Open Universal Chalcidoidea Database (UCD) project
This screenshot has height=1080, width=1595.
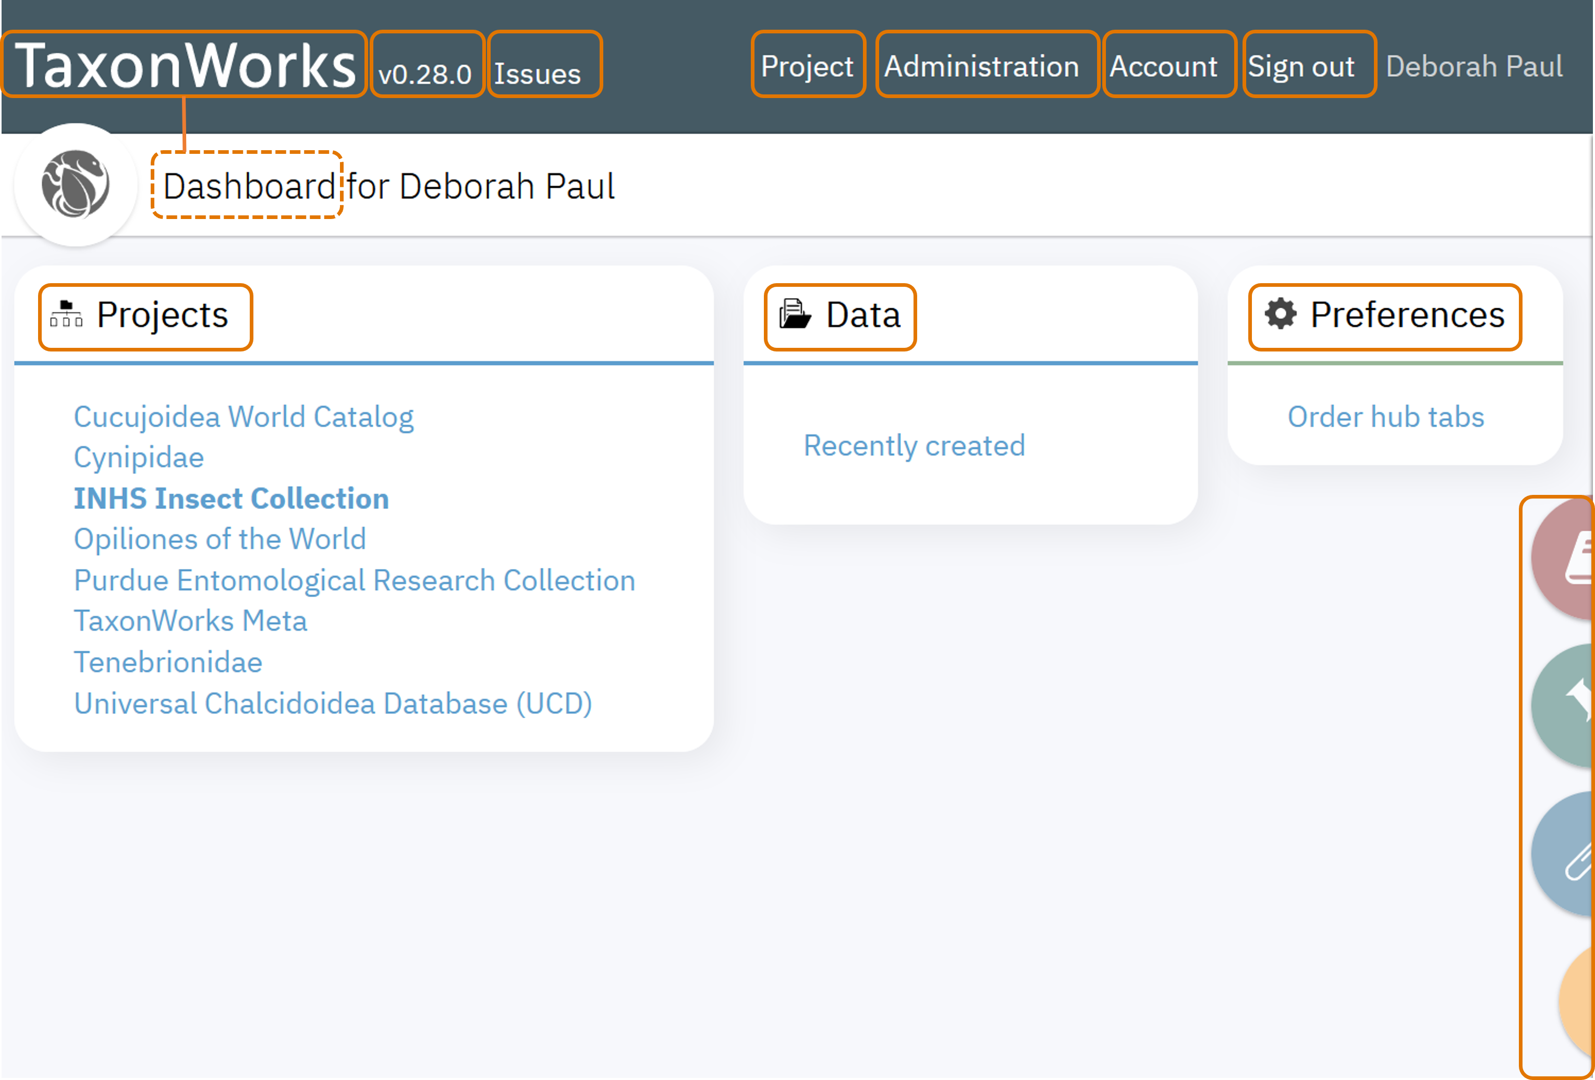333,703
